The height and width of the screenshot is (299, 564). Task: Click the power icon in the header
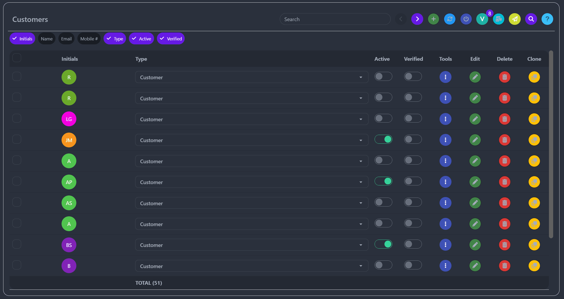click(x=466, y=19)
